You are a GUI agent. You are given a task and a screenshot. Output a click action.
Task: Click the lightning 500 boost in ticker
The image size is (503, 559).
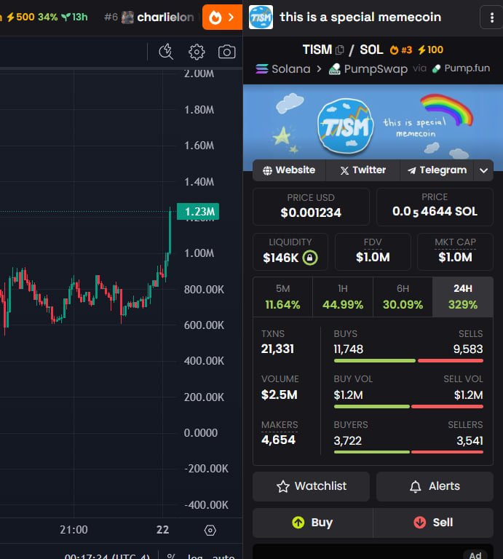tap(20, 17)
